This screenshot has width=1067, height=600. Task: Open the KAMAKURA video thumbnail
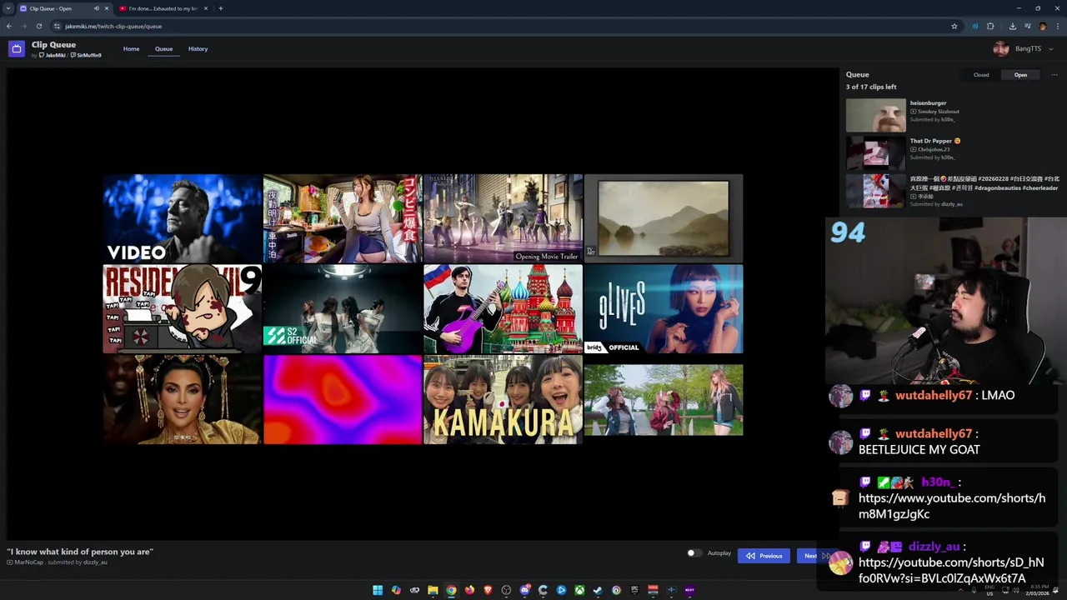click(x=503, y=399)
